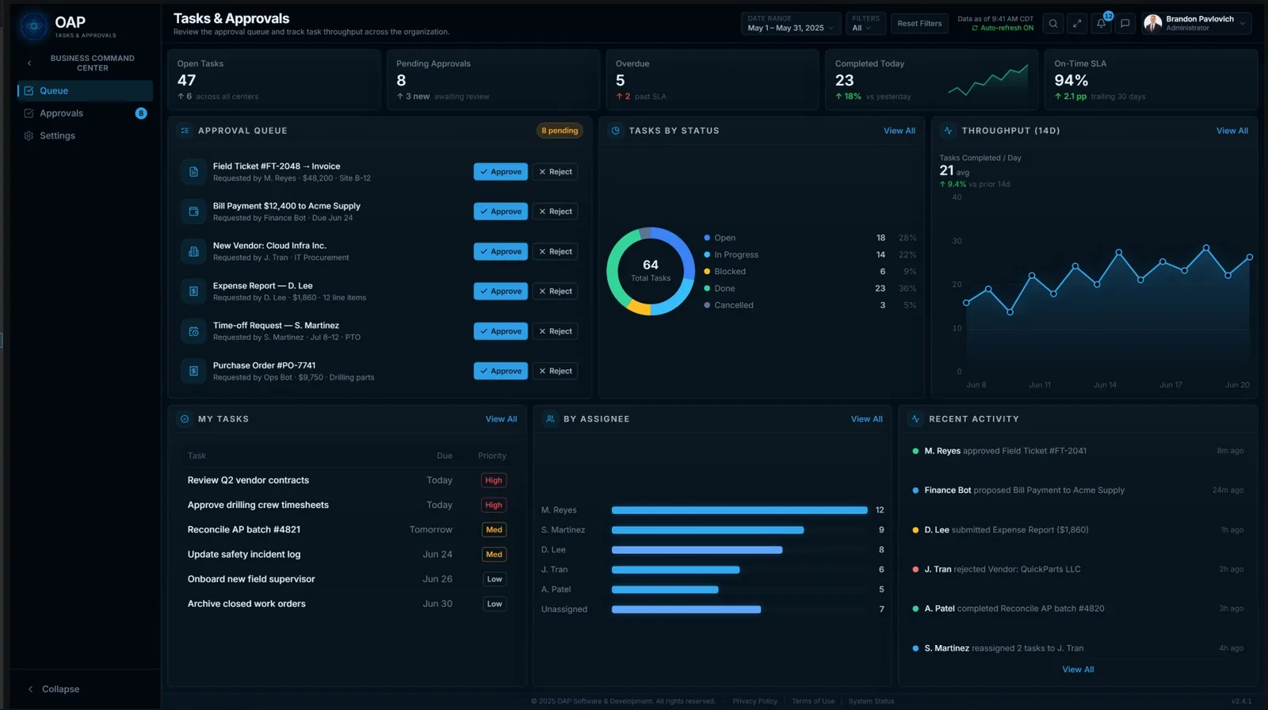This screenshot has width=1268, height=710.
Task: Click the Field Ticket #FT-2048 document icon
Action: (193, 172)
